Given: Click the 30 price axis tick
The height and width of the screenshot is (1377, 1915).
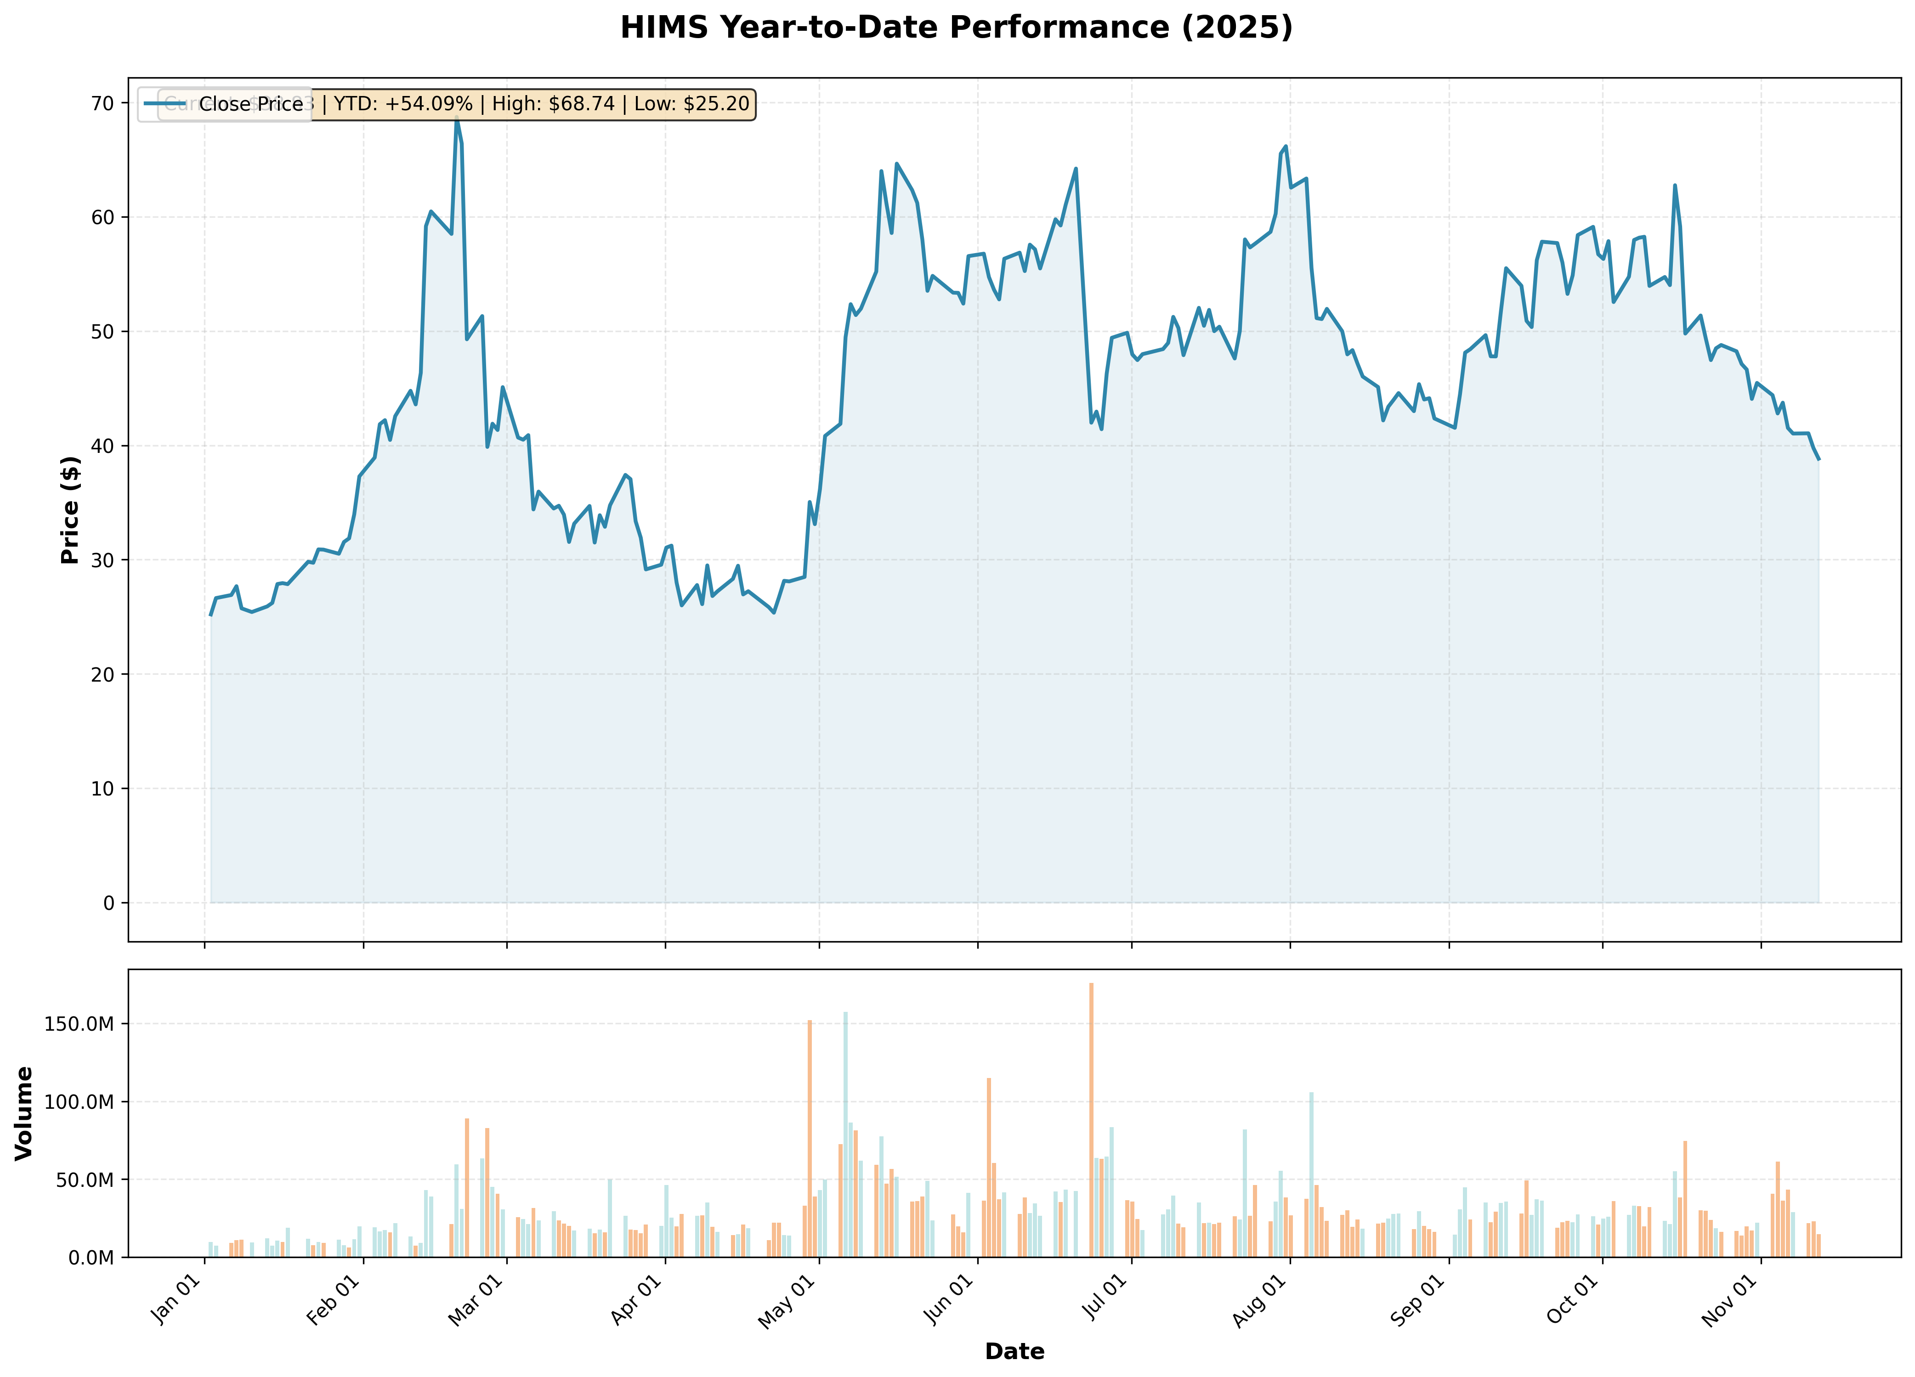Looking at the screenshot, I should click(103, 561).
